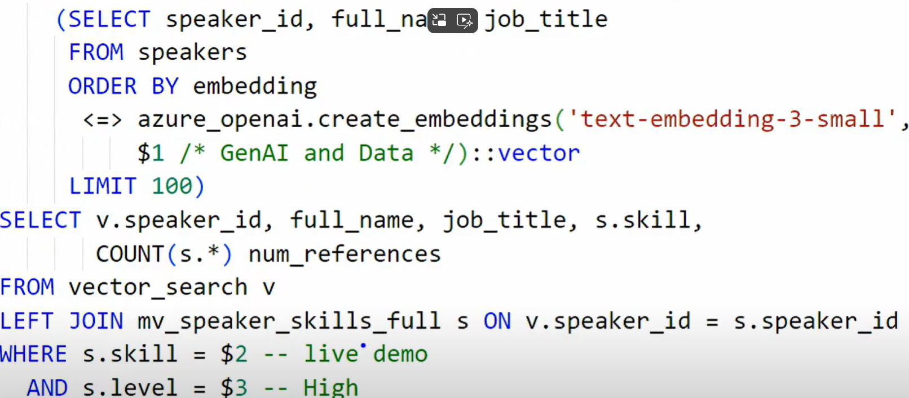
Task: Click the text 'speaker_id,' after the opening SELECT
Action: tap(240, 20)
